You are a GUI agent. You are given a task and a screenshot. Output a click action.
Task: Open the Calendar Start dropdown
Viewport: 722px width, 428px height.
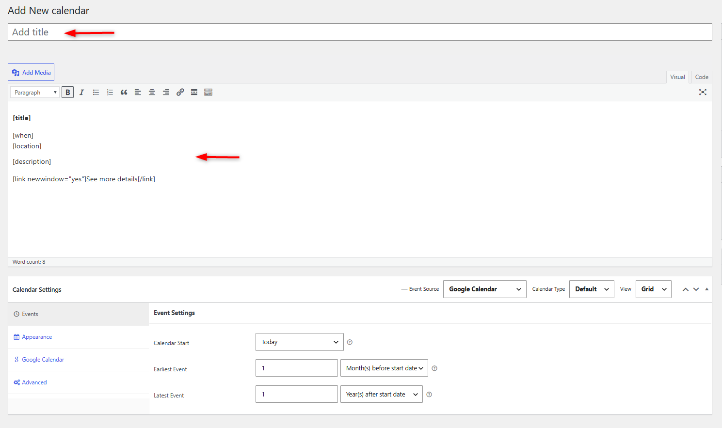pos(300,342)
